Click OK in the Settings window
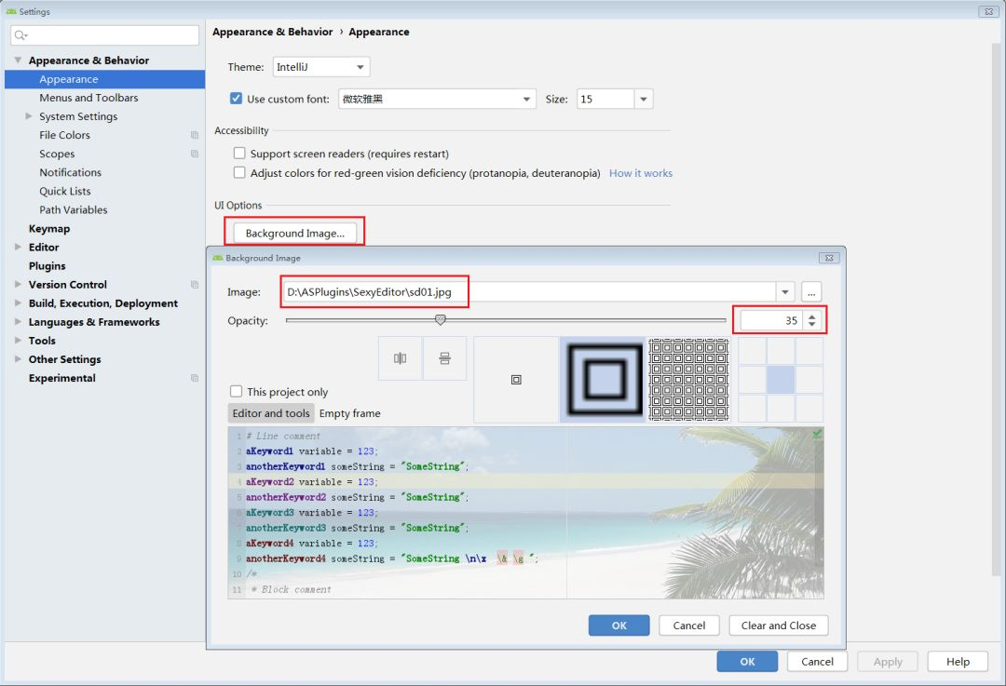Screen dimensions: 1006x686 point(747,662)
